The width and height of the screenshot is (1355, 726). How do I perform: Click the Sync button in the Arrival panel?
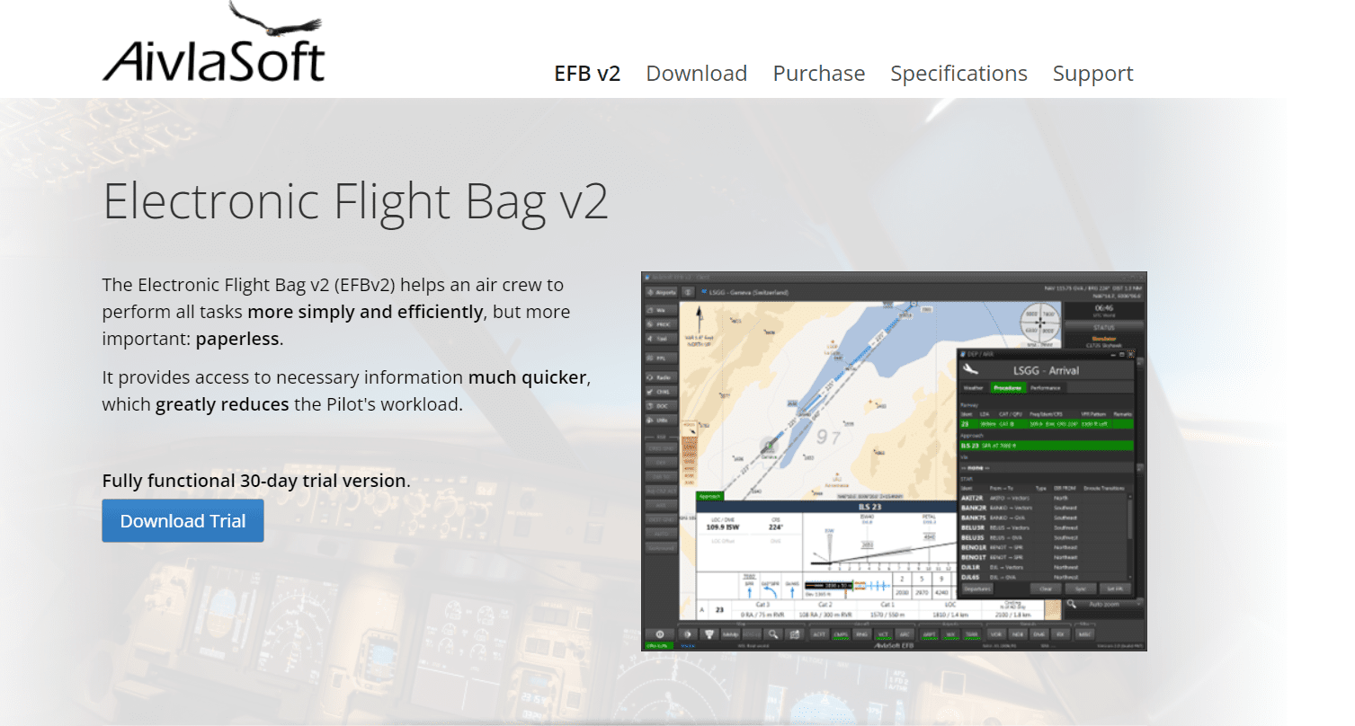pos(1080,589)
